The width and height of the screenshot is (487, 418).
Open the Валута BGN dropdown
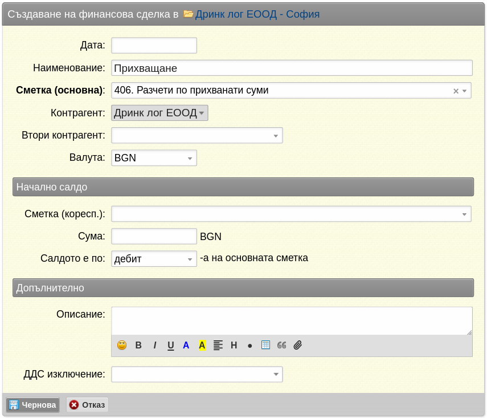[x=154, y=158]
